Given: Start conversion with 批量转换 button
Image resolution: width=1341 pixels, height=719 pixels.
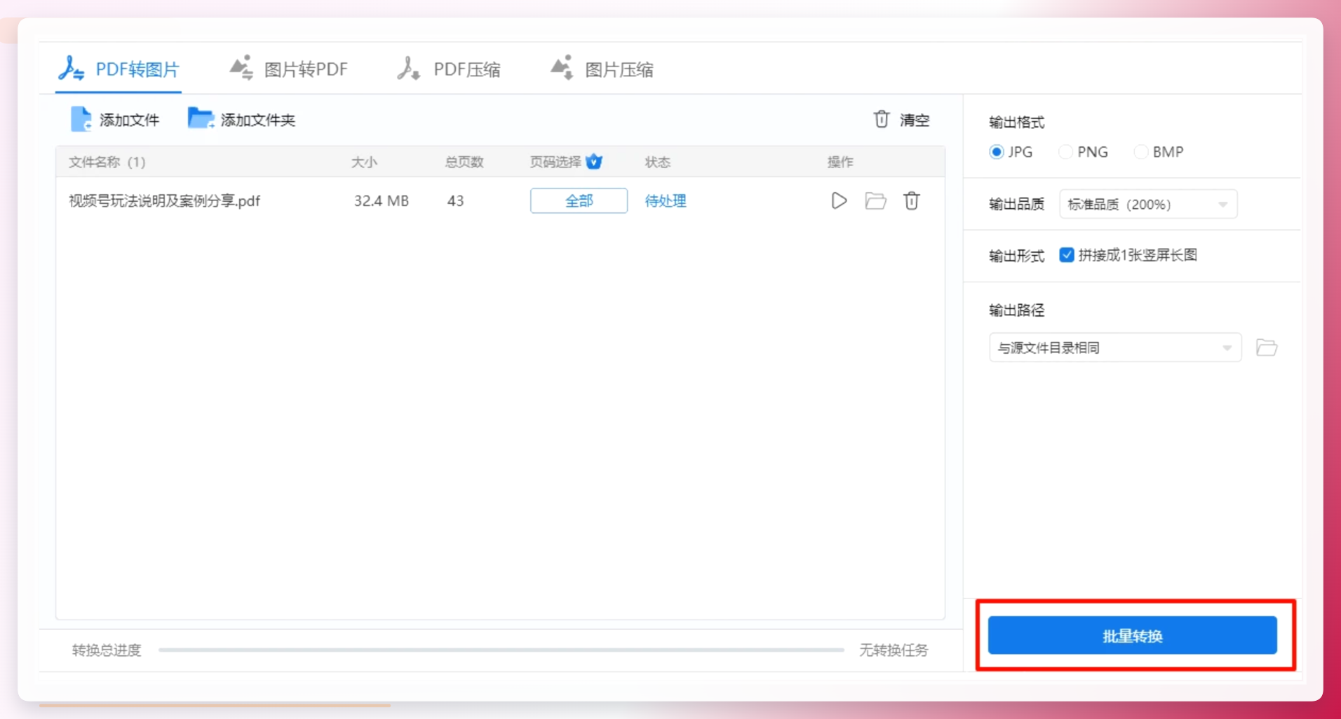Looking at the screenshot, I should point(1132,635).
